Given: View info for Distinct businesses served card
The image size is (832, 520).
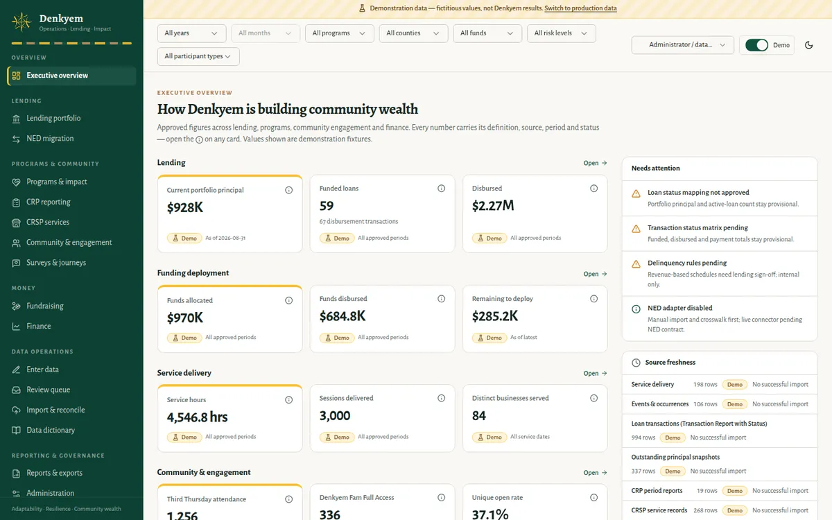Looking at the screenshot, I should (x=594, y=398).
